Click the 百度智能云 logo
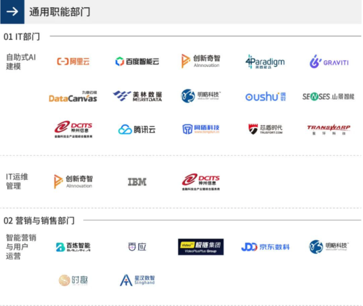363x306 pixels. coord(137,61)
